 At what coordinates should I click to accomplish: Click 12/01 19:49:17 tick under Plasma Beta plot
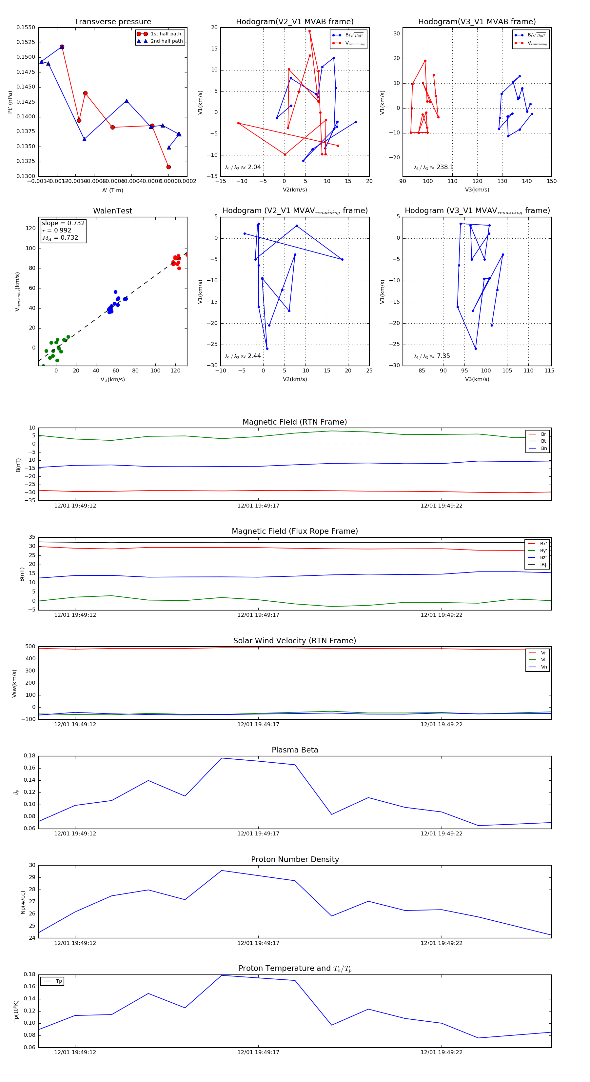[x=258, y=834]
